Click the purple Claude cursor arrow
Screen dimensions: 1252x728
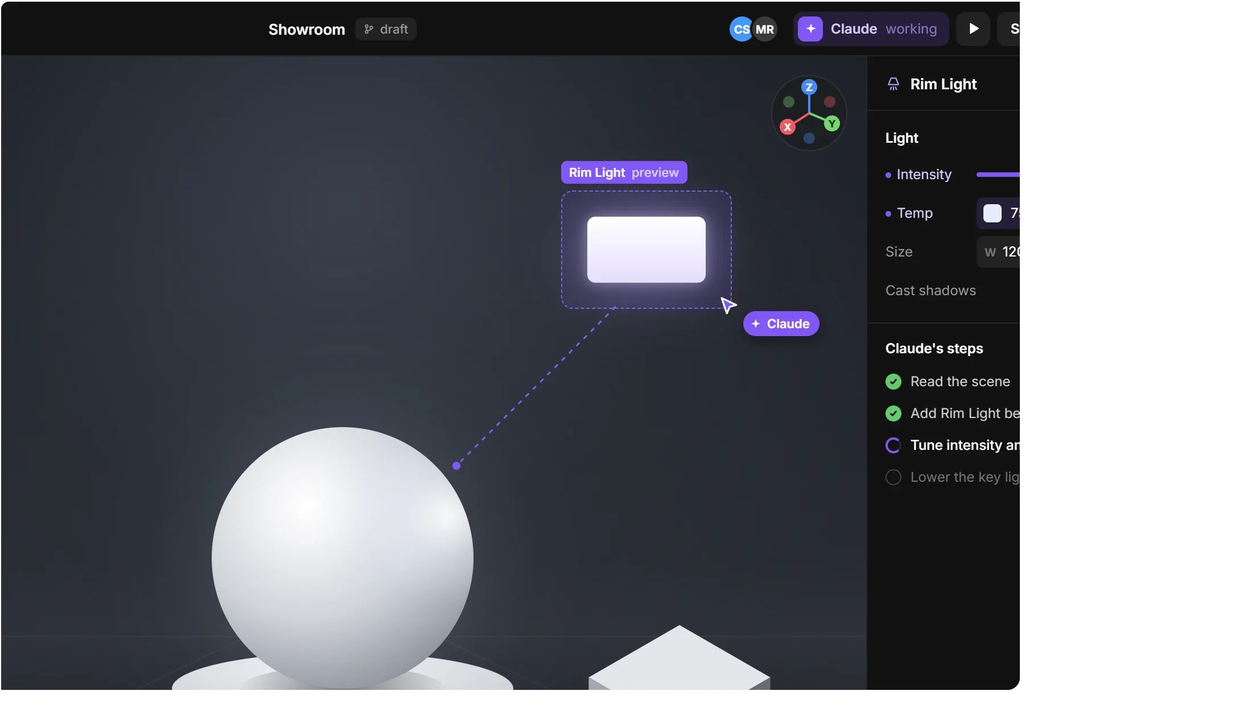(x=728, y=305)
